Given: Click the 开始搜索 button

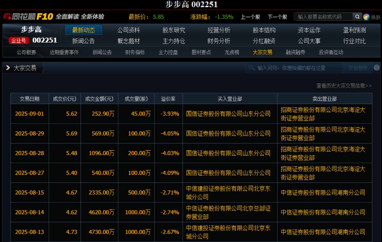Looking at the screenshot, I should (358, 68).
